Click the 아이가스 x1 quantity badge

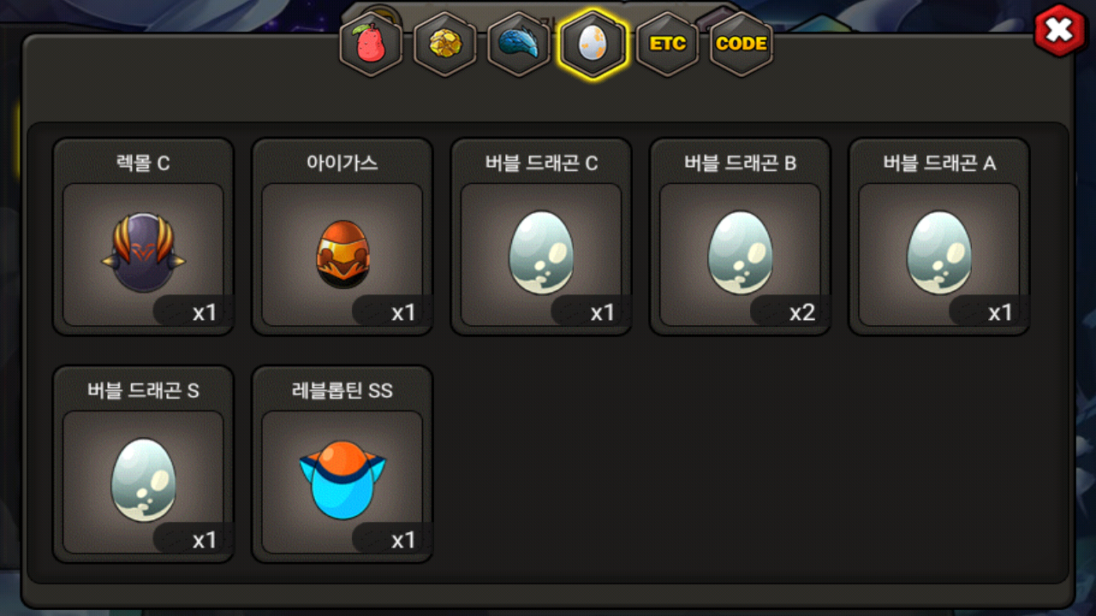tap(391, 311)
